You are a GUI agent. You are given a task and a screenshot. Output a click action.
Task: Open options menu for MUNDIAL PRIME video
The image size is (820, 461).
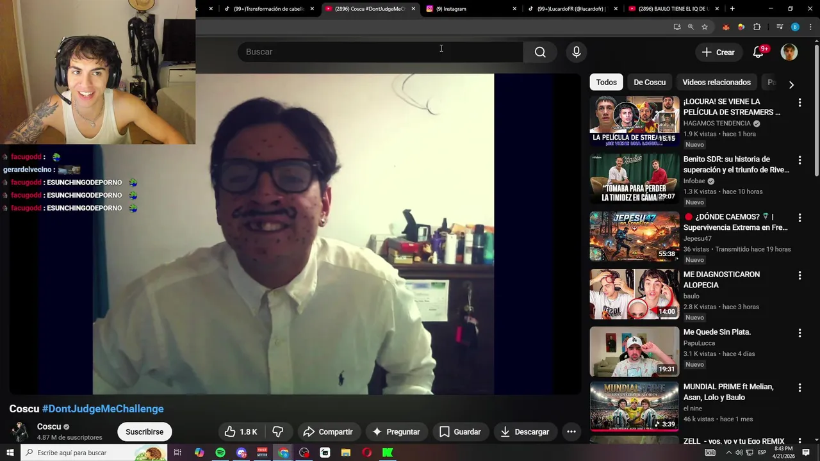point(799,387)
